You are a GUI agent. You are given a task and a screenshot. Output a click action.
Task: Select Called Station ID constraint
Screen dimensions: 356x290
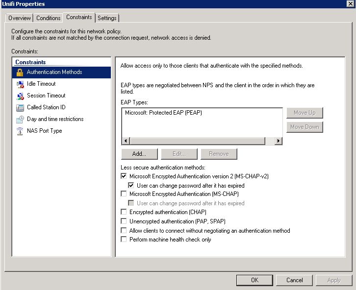tap(61, 107)
